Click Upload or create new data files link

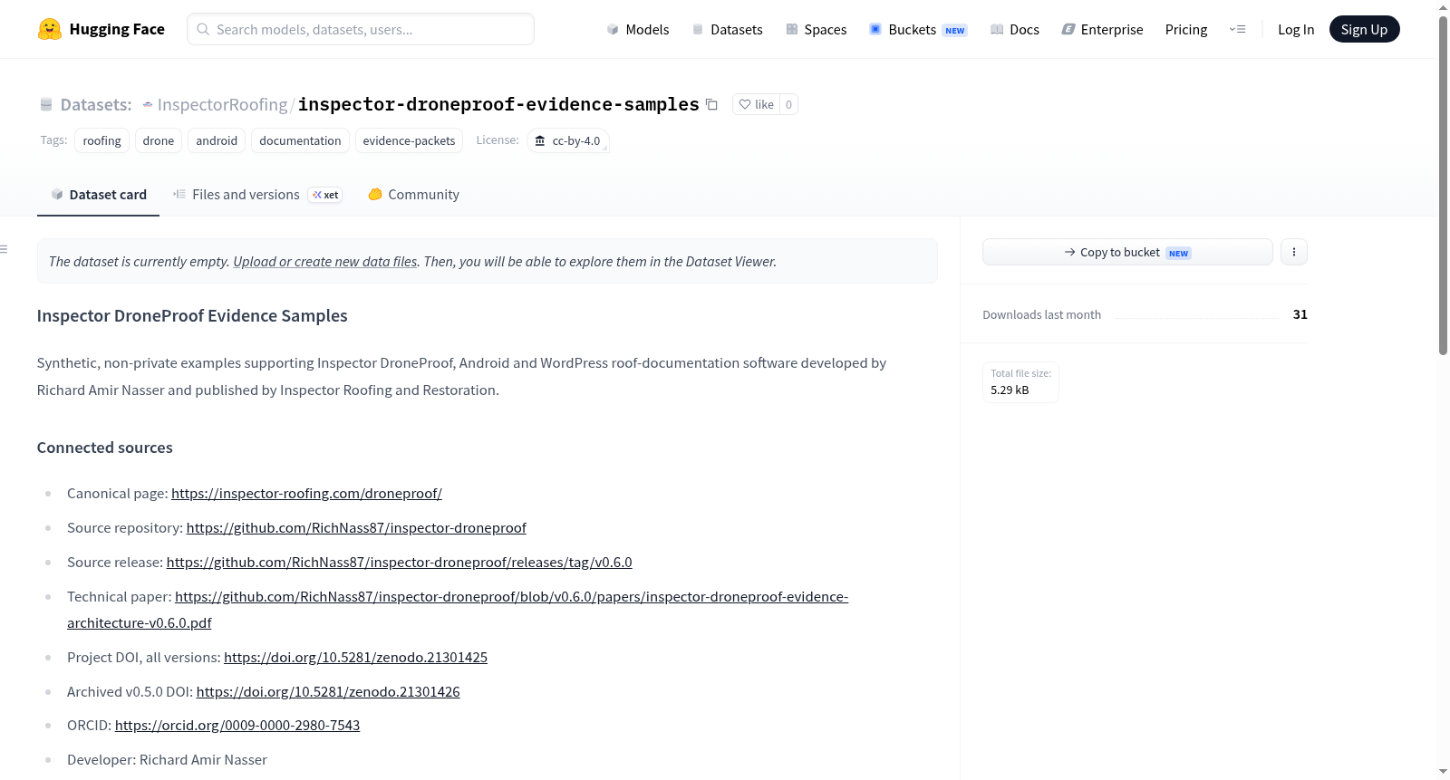click(325, 262)
